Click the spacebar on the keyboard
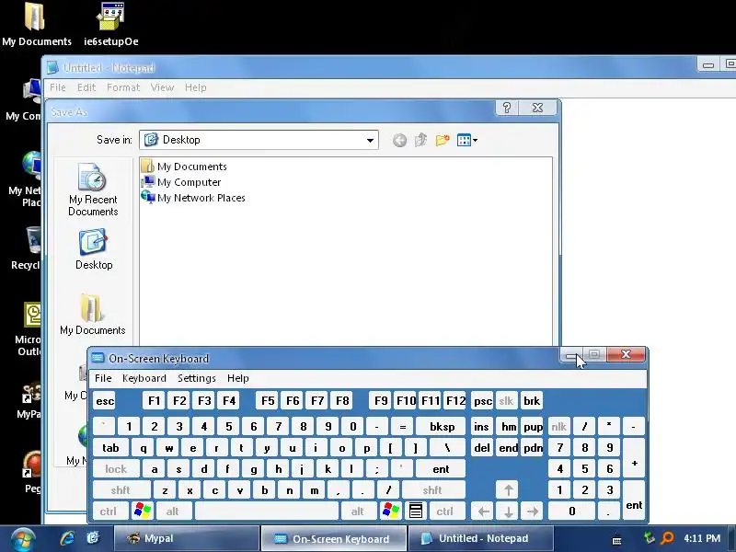Image resolution: width=736 pixels, height=552 pixels. 266,512
